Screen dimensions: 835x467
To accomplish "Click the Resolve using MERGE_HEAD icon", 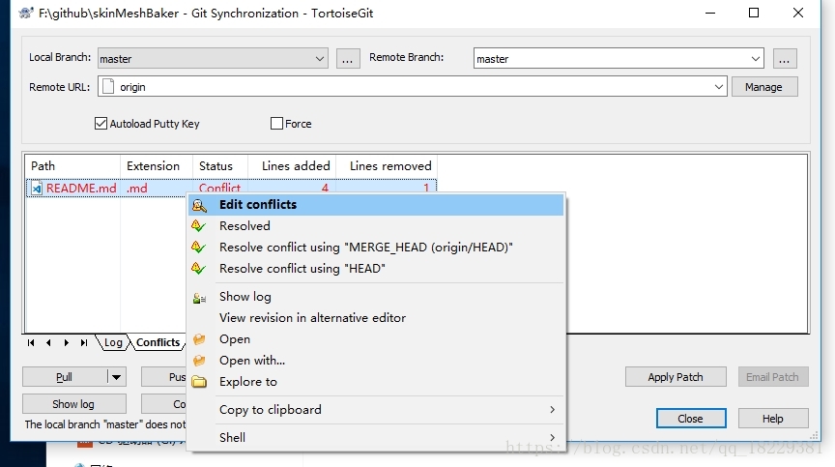I will pos(199,248).
